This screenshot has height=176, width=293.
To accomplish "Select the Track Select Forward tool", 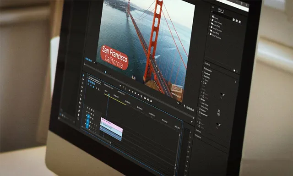I will coord(83,79).
